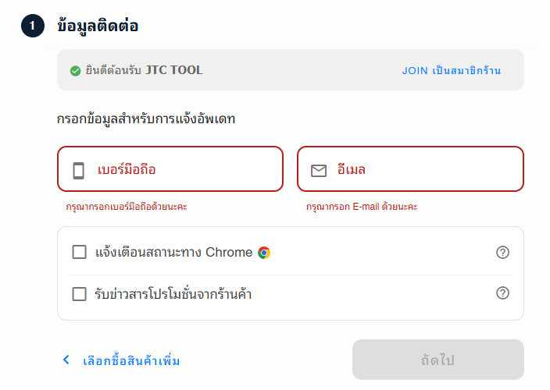Click the แจ้งเตือนสถานะทาง Chrome label text
Screen dimensions: 550x390
[174, 252]
